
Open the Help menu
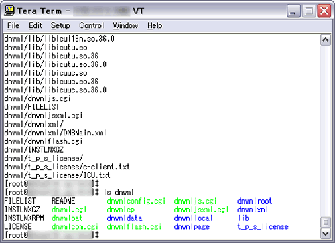155,25
